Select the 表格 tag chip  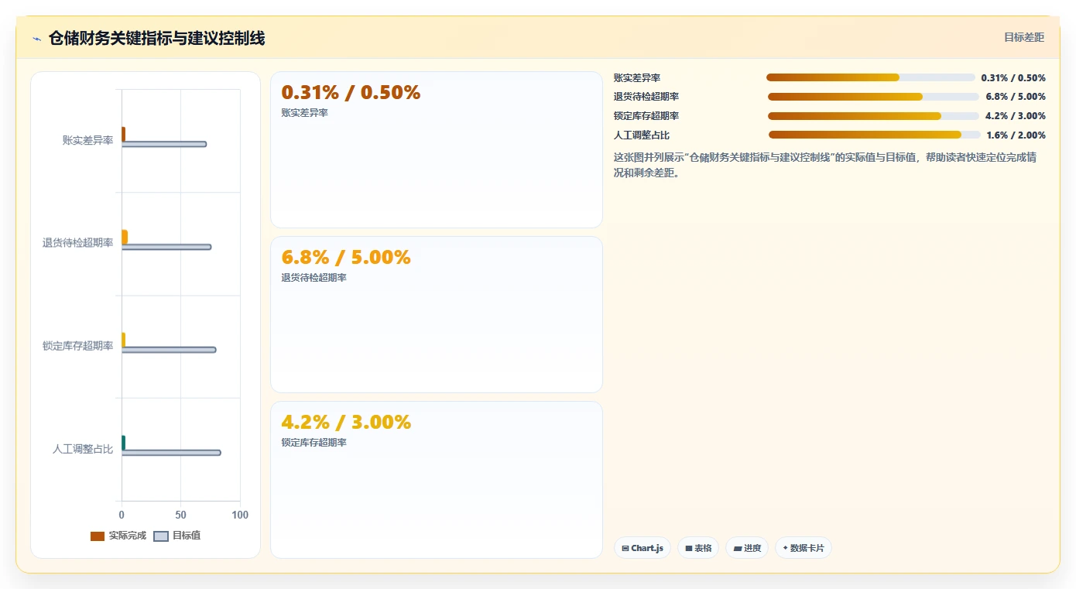pyautogui.click(x=698, y=548)
